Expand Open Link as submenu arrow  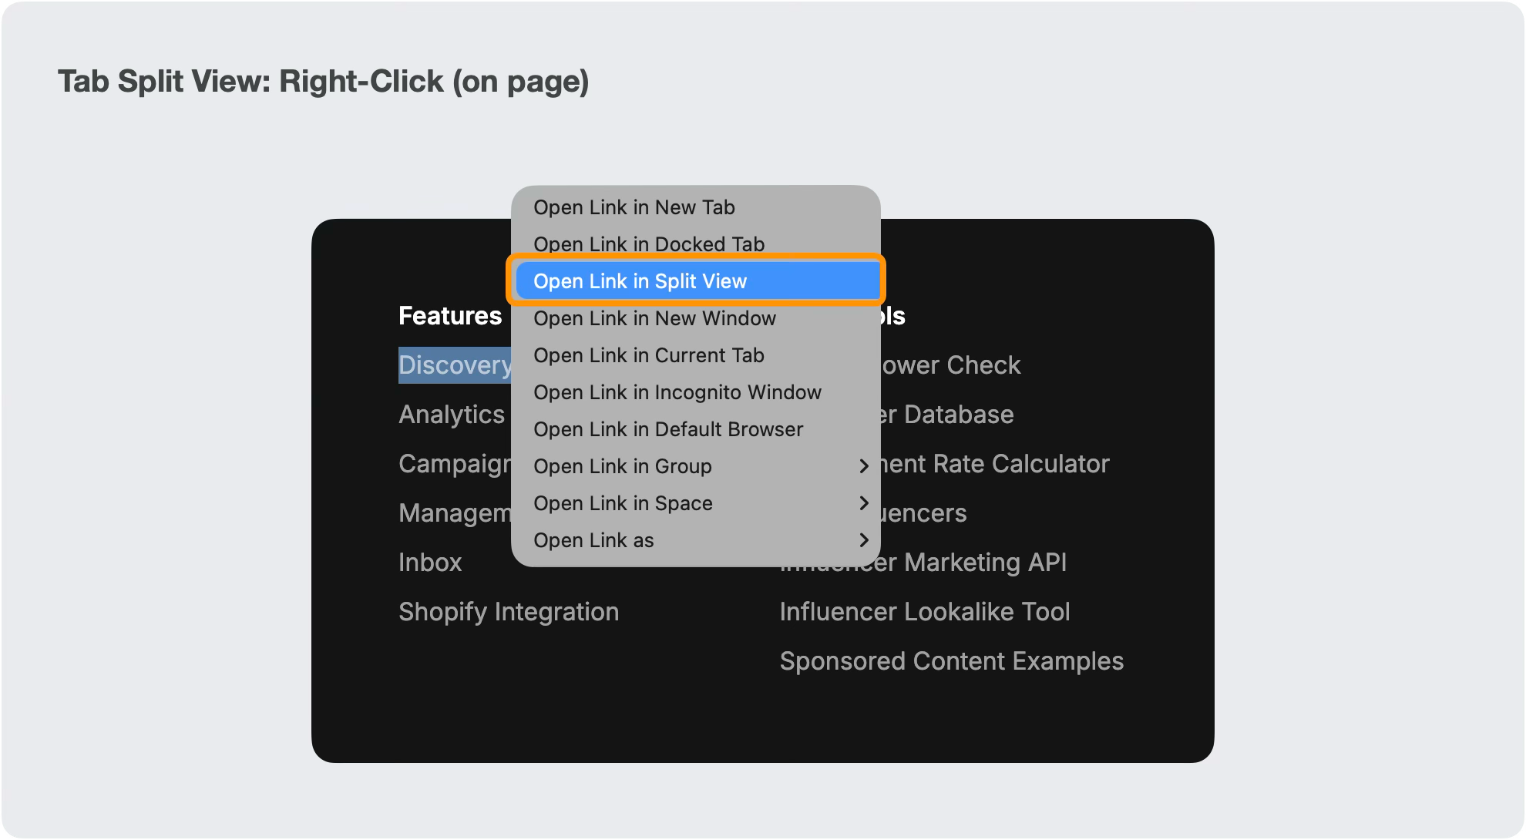[x=863, y=540]
